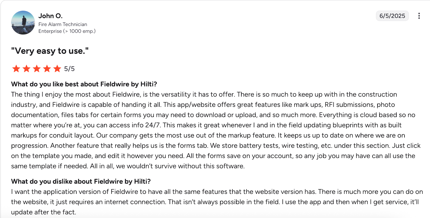
Task: Click the Fire Alarm Technician job title
Action: coord(63,24)
